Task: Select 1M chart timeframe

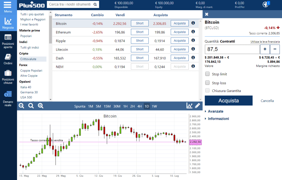Action: (x=90, y=106)
